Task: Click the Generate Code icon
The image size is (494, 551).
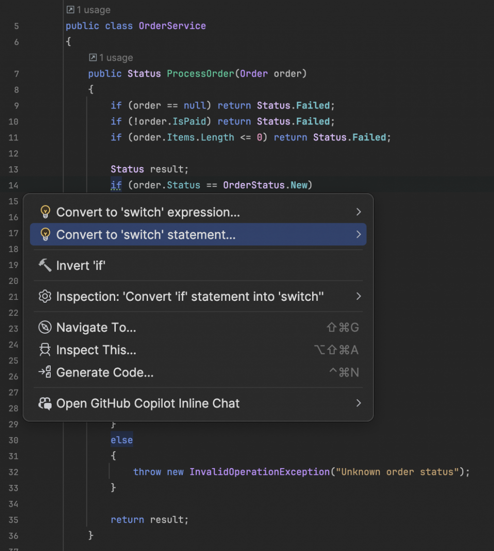Action: click(45, 372)
